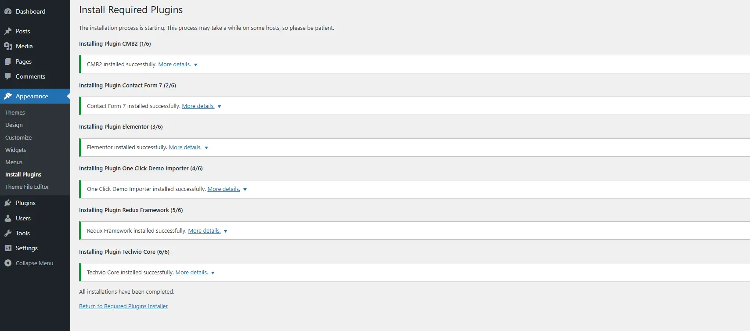Click the Tools wrench icon
This screenshot has height=331, width=750.
(8, 233)
